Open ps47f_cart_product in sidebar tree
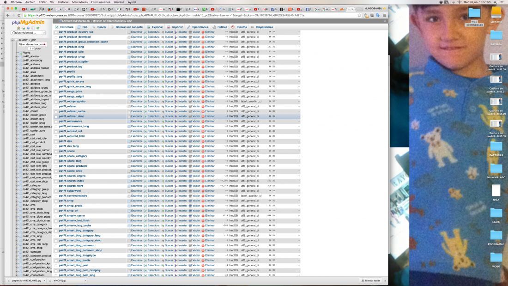The width and height of the screenshot is (508, 286). point(34,142)
